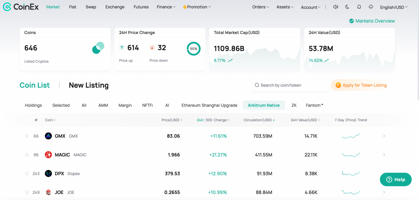Sort the list by Coin column
This screenshot has width=419, height=200.
tap(50, 120)
